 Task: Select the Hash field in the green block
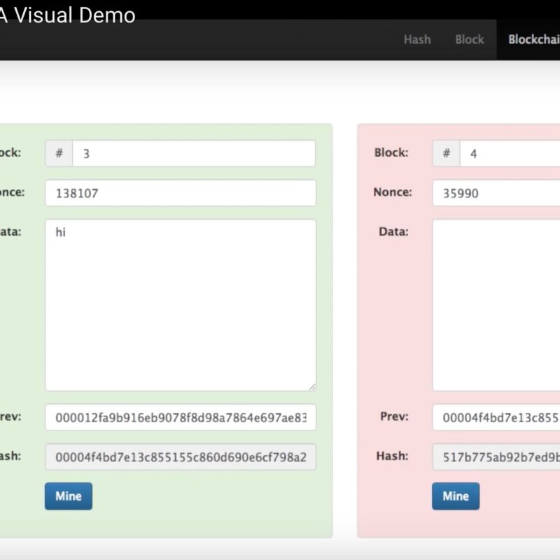[x=180, y=457]
